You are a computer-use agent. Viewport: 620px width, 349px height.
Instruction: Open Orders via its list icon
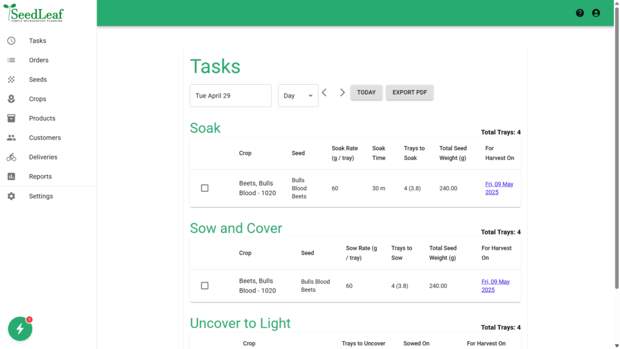click(x=12, y=60)
